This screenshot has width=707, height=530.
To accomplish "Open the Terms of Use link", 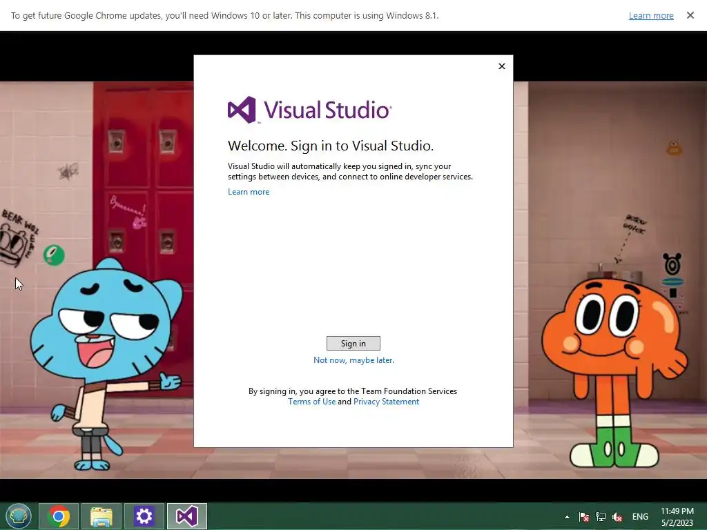I will tap(311, 402).
